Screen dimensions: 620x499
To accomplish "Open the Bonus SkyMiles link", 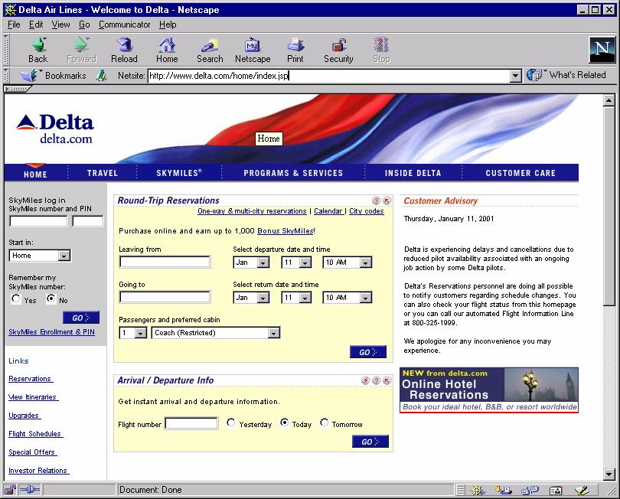I will click(286, 231).
